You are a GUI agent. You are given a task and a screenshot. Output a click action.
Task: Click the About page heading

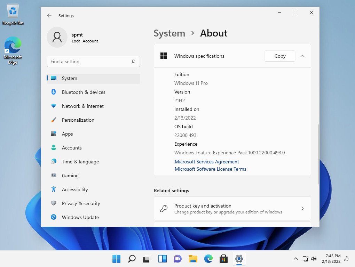pyautogui.click(x=214, y=33)
